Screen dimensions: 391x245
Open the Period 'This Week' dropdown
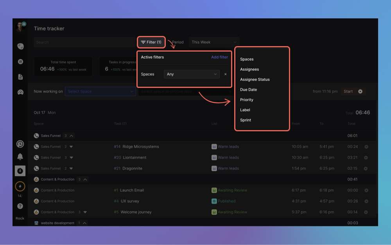click(x=214, y=42)
